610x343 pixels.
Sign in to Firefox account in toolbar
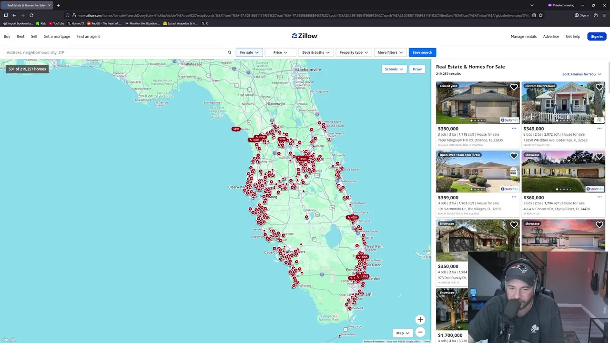(x=581, y=15)
